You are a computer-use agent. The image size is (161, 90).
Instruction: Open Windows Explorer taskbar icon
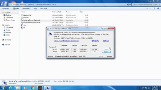click(x=18, y=88)
